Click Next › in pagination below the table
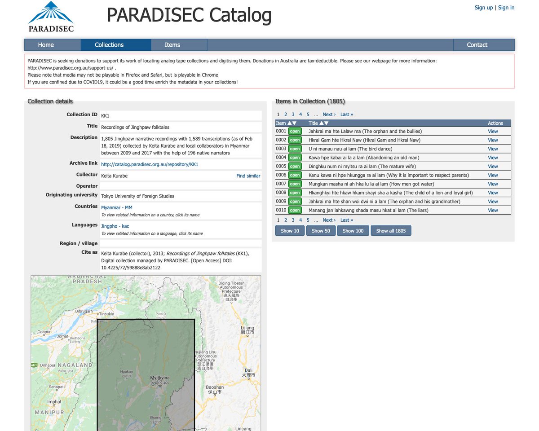539x431 pixels. 329,220
